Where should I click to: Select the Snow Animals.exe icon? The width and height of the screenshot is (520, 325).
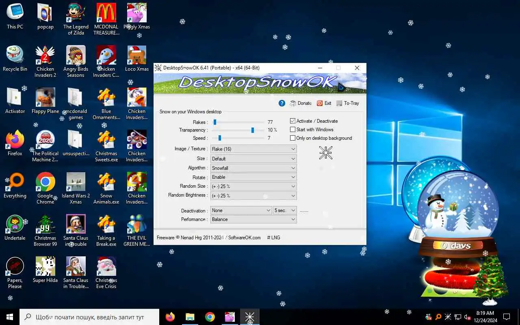[106, 188]
